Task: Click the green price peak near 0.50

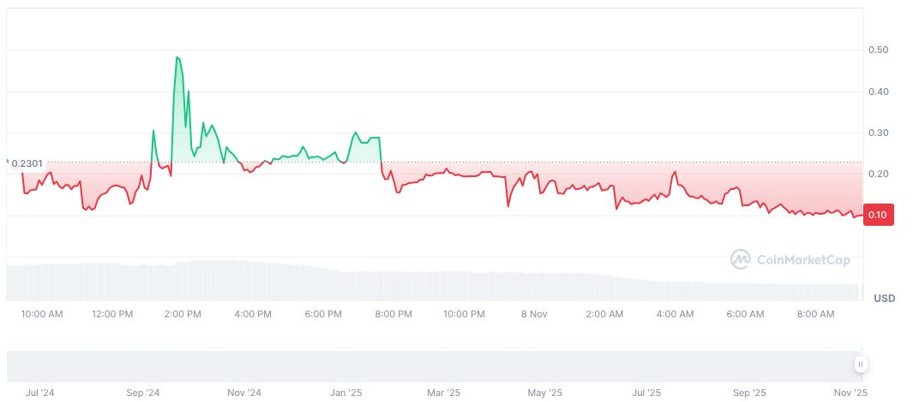Action: tap(177, 57)
